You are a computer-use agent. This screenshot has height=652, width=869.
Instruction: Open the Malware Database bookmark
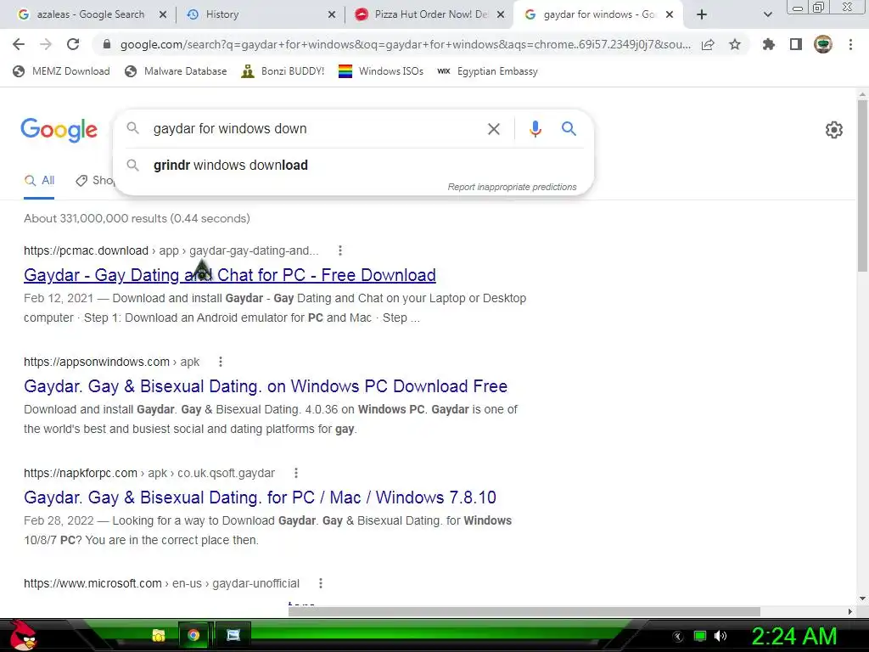point(176,71)
